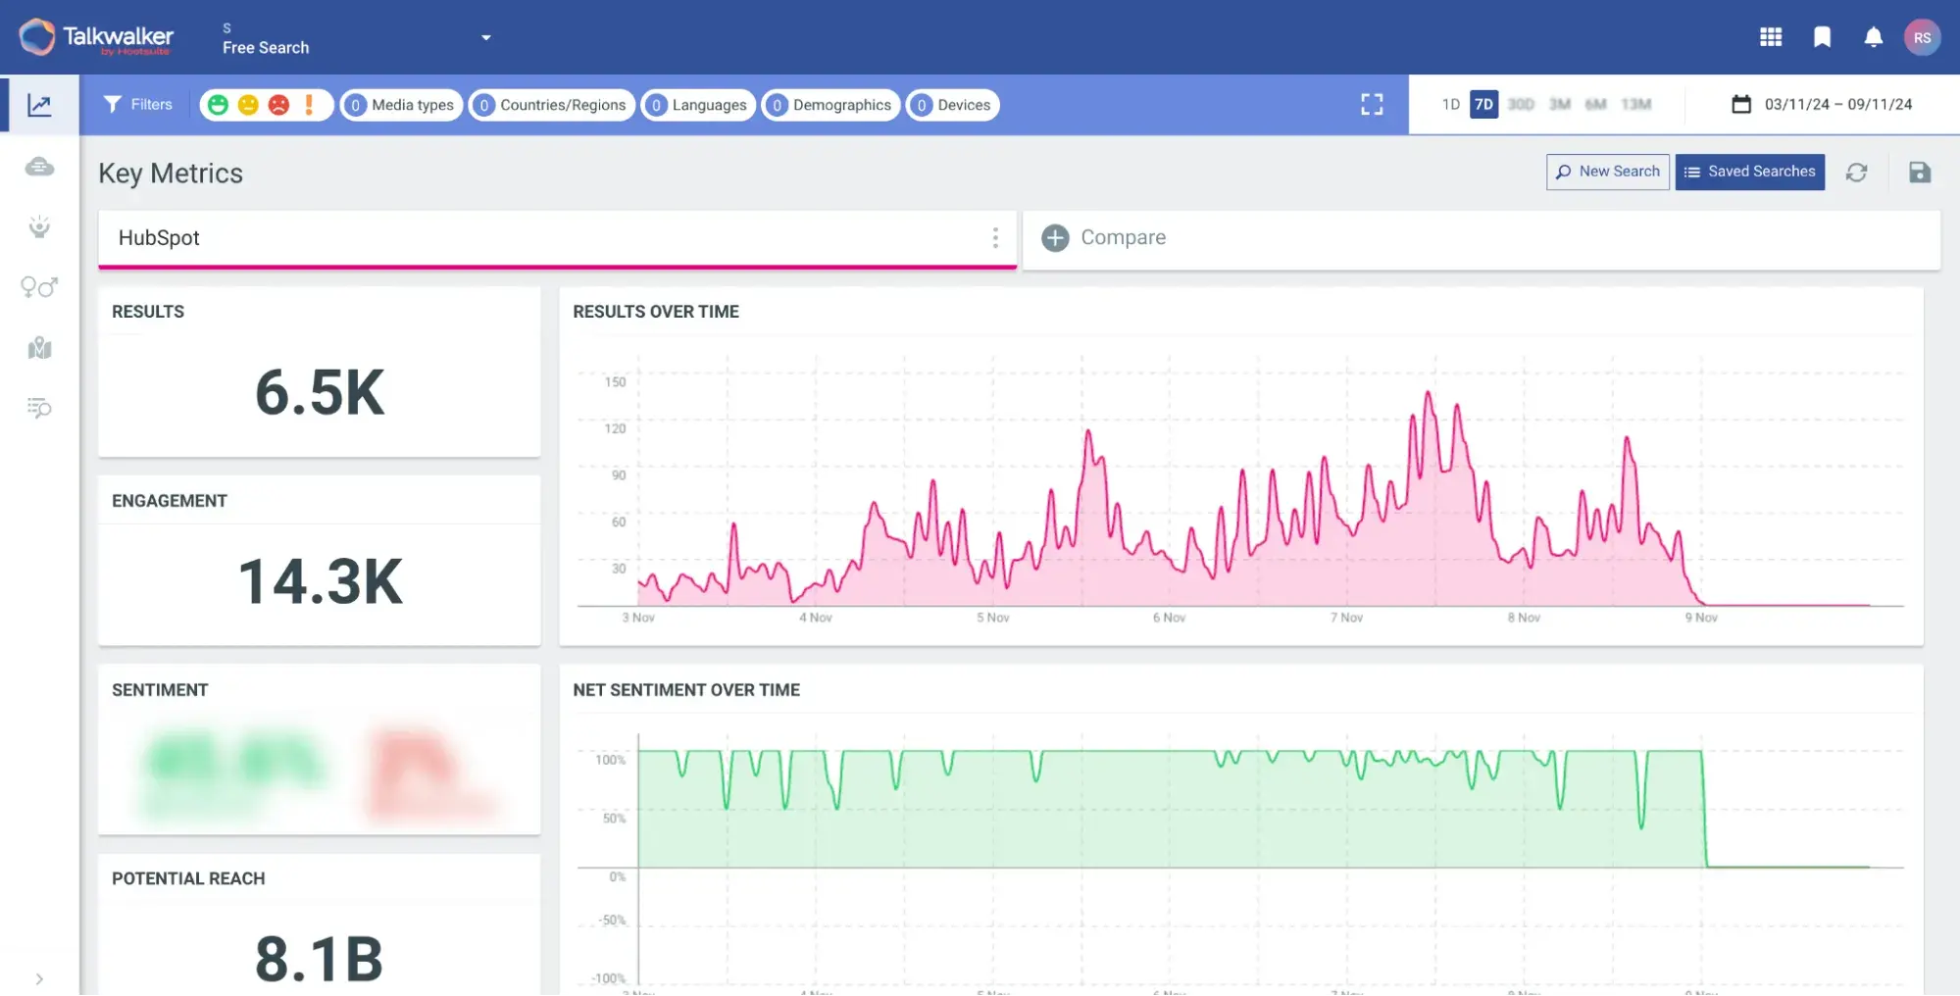This screenshot has width=1960, height=996.
Task: Select the 3M time range
Action: (1560, 104)
